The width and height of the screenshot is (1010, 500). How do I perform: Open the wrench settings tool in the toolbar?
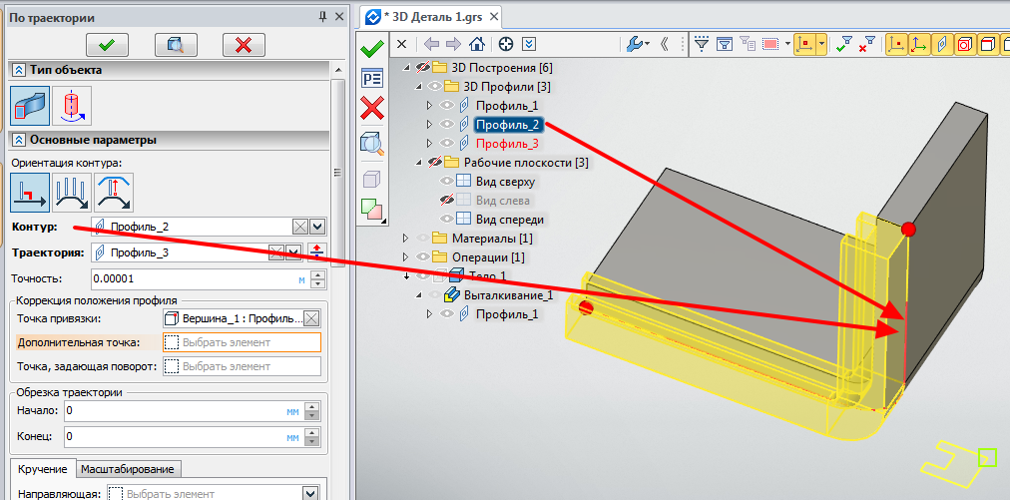(x=634, y=44)
